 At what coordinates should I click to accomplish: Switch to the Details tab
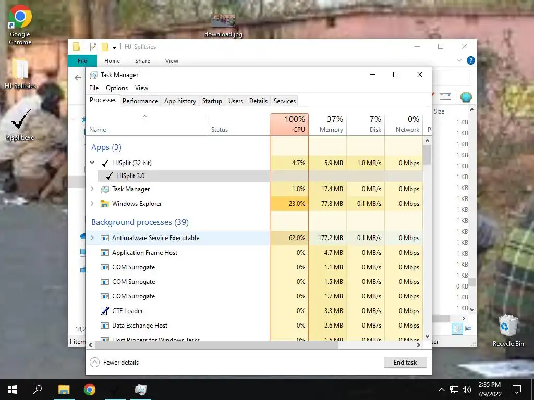click(x=258, y=101)
